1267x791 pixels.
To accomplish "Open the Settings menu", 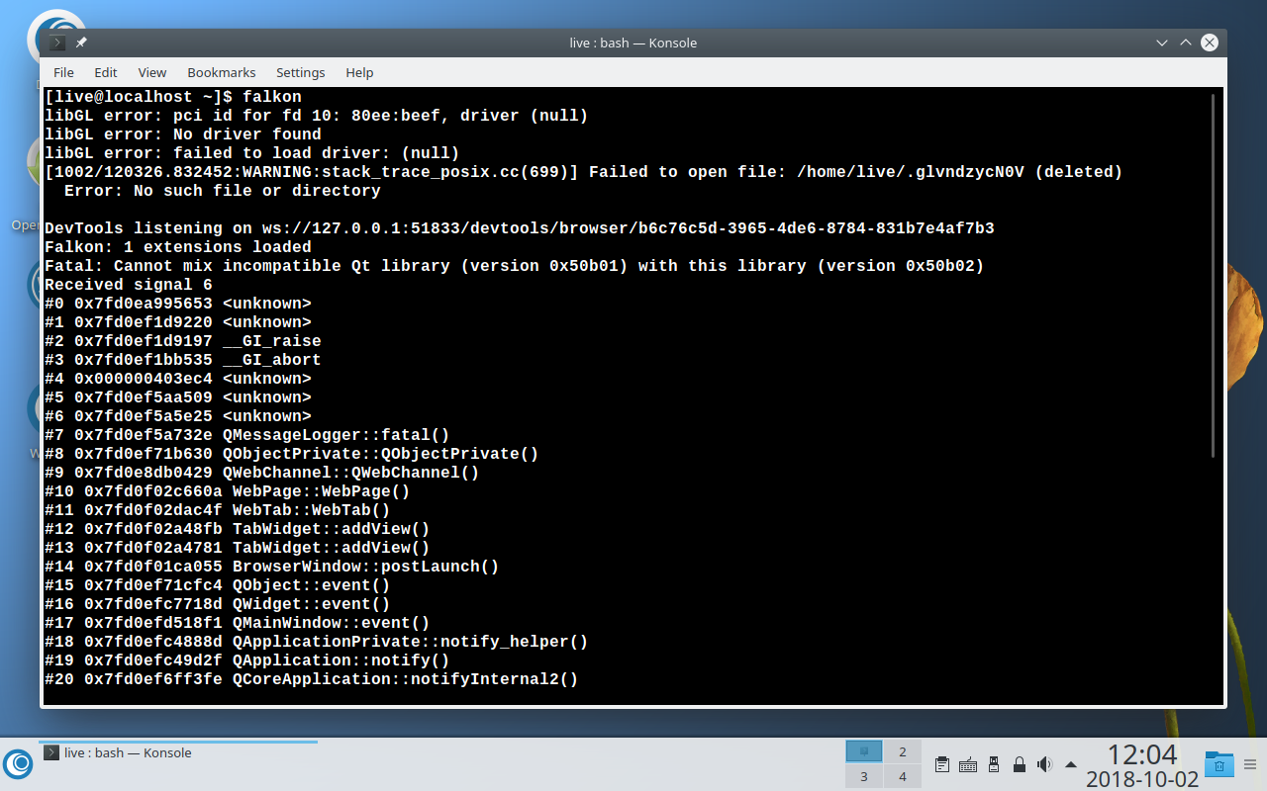I will tap(301, 72).
